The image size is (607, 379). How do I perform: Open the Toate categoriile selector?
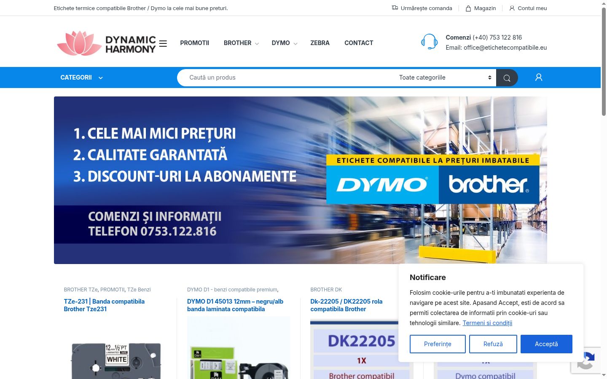click(x=445, y=77)
